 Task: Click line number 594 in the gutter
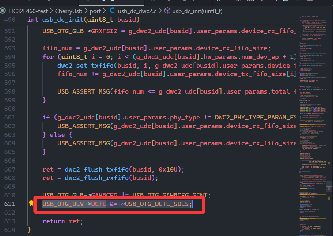coord(10,57)
